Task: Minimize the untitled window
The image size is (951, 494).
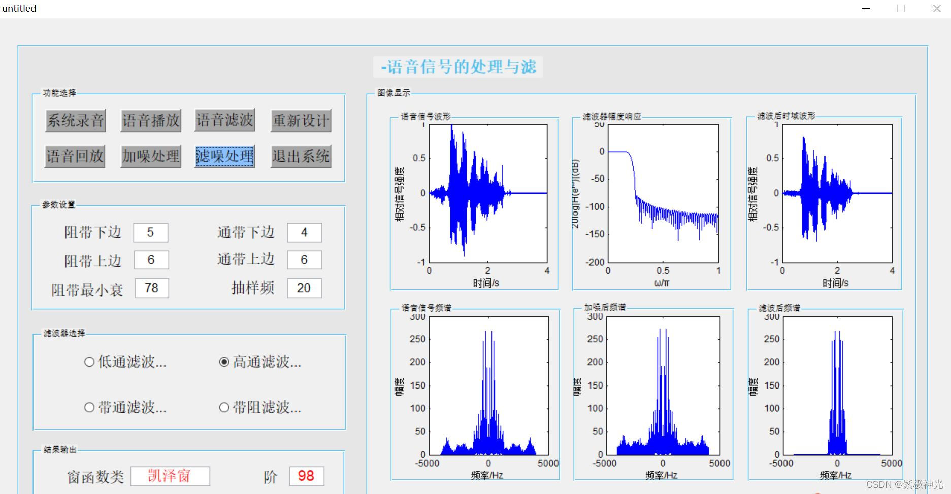Action: pos(866,9)
